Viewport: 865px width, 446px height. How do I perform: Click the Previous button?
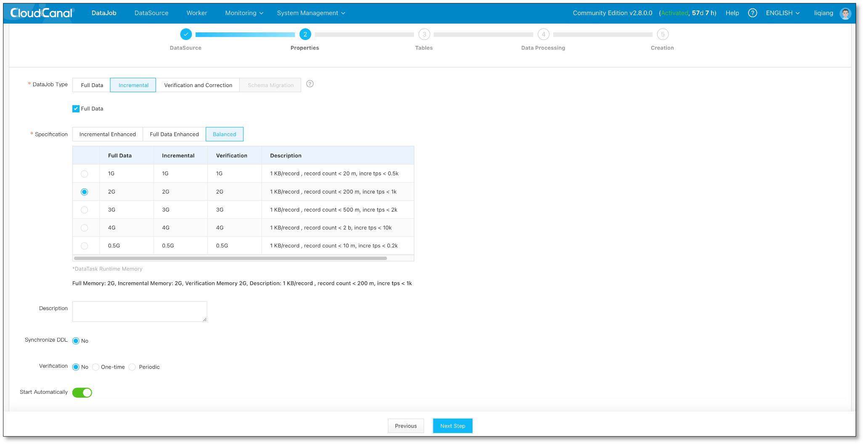click(406, 425)
